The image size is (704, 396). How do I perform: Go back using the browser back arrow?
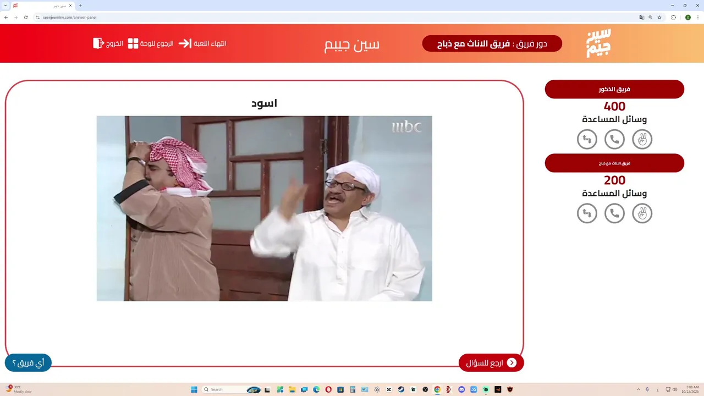(6, 17)
